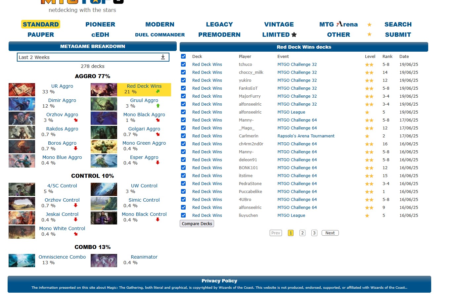Screen dimensions: 454x294
Task: Click the Golgari Aggro card art
Action: tap(104, 132)
